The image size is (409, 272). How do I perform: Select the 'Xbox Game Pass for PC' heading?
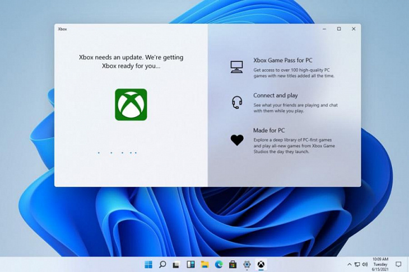[x=283, y=60]
